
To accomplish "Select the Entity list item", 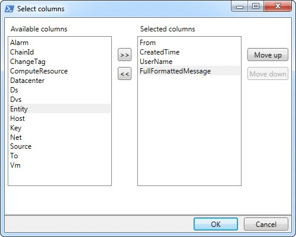I will [60, 109].
